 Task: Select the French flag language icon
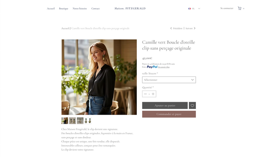190,8
